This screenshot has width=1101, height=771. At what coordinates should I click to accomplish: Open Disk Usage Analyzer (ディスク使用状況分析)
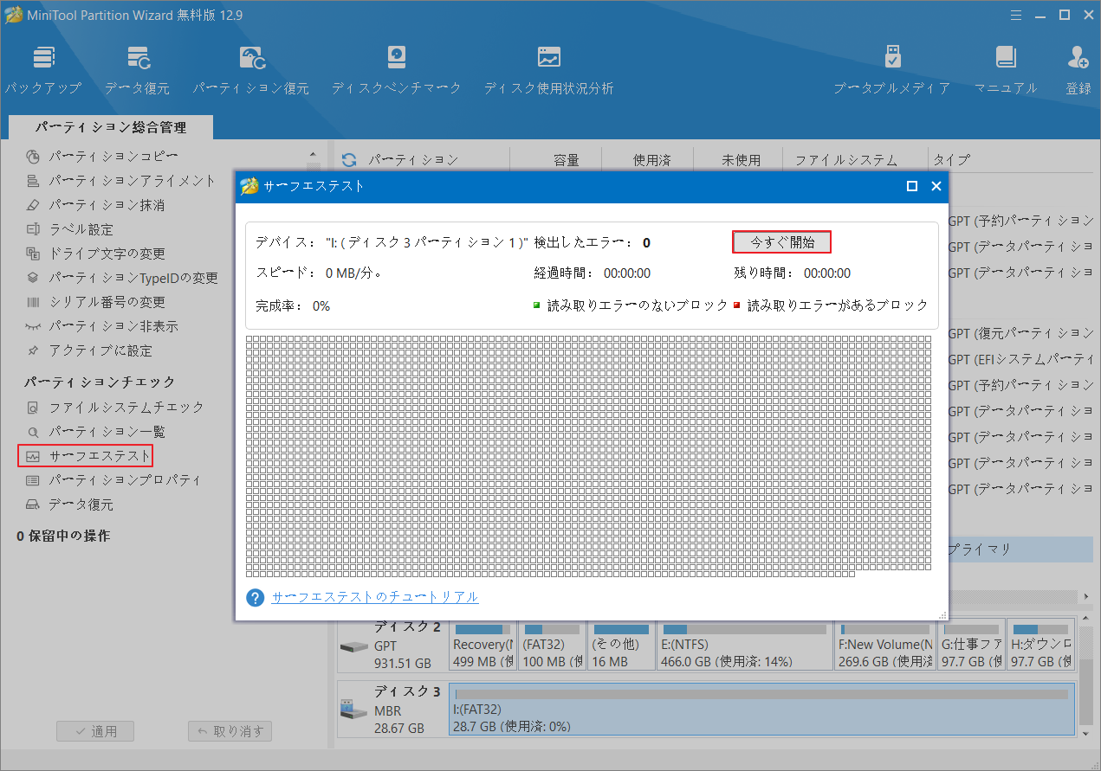click(x=548, y=71)
